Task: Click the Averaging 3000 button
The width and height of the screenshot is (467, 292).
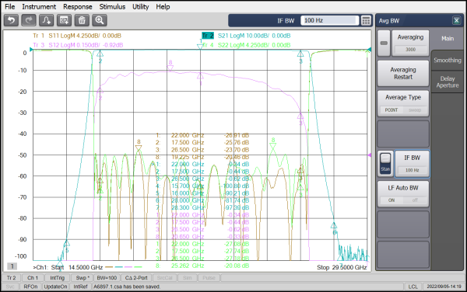Action: (410, 43)
